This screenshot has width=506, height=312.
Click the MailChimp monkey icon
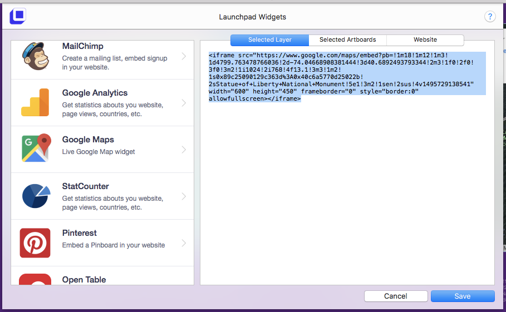[x=36, y=56]
